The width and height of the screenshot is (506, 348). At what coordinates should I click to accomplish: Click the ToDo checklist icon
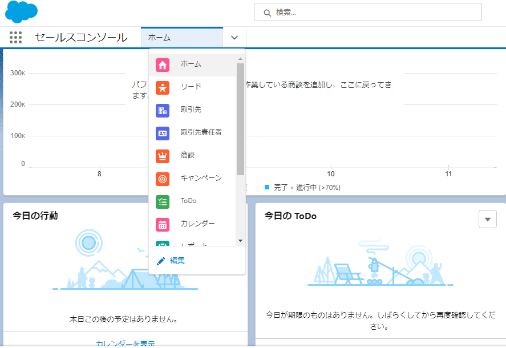pyautogui.click(x=163, y=202)
